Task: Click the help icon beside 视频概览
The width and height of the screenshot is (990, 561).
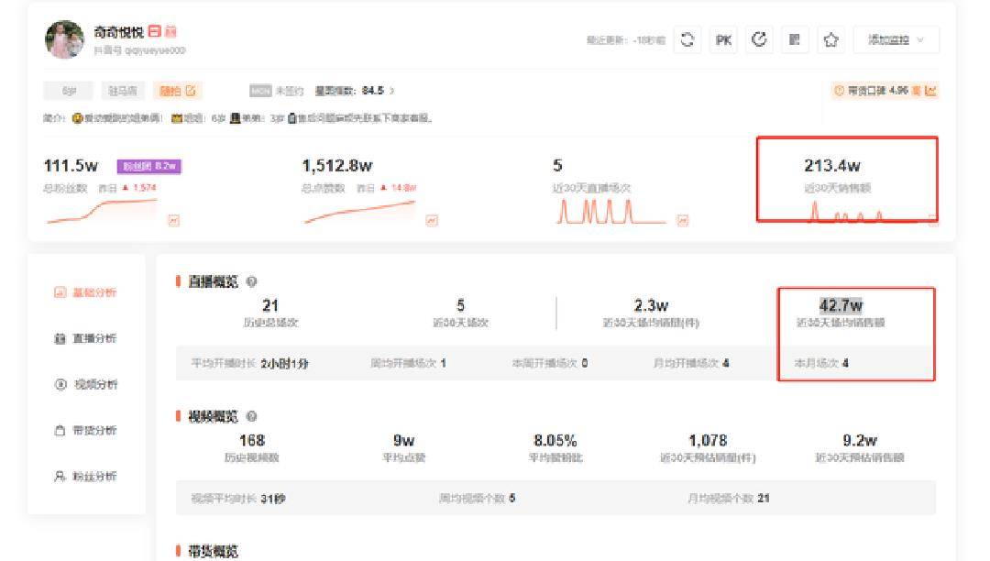Action: pos(251,416)
